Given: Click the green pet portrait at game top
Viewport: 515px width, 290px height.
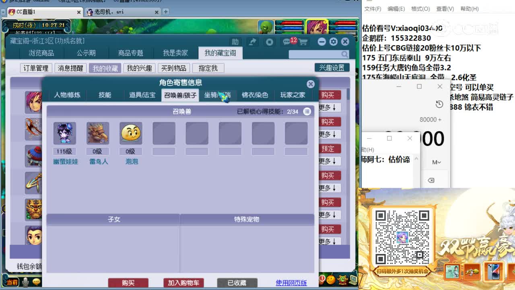Looking at the screenshot, I should pos(266,27).
